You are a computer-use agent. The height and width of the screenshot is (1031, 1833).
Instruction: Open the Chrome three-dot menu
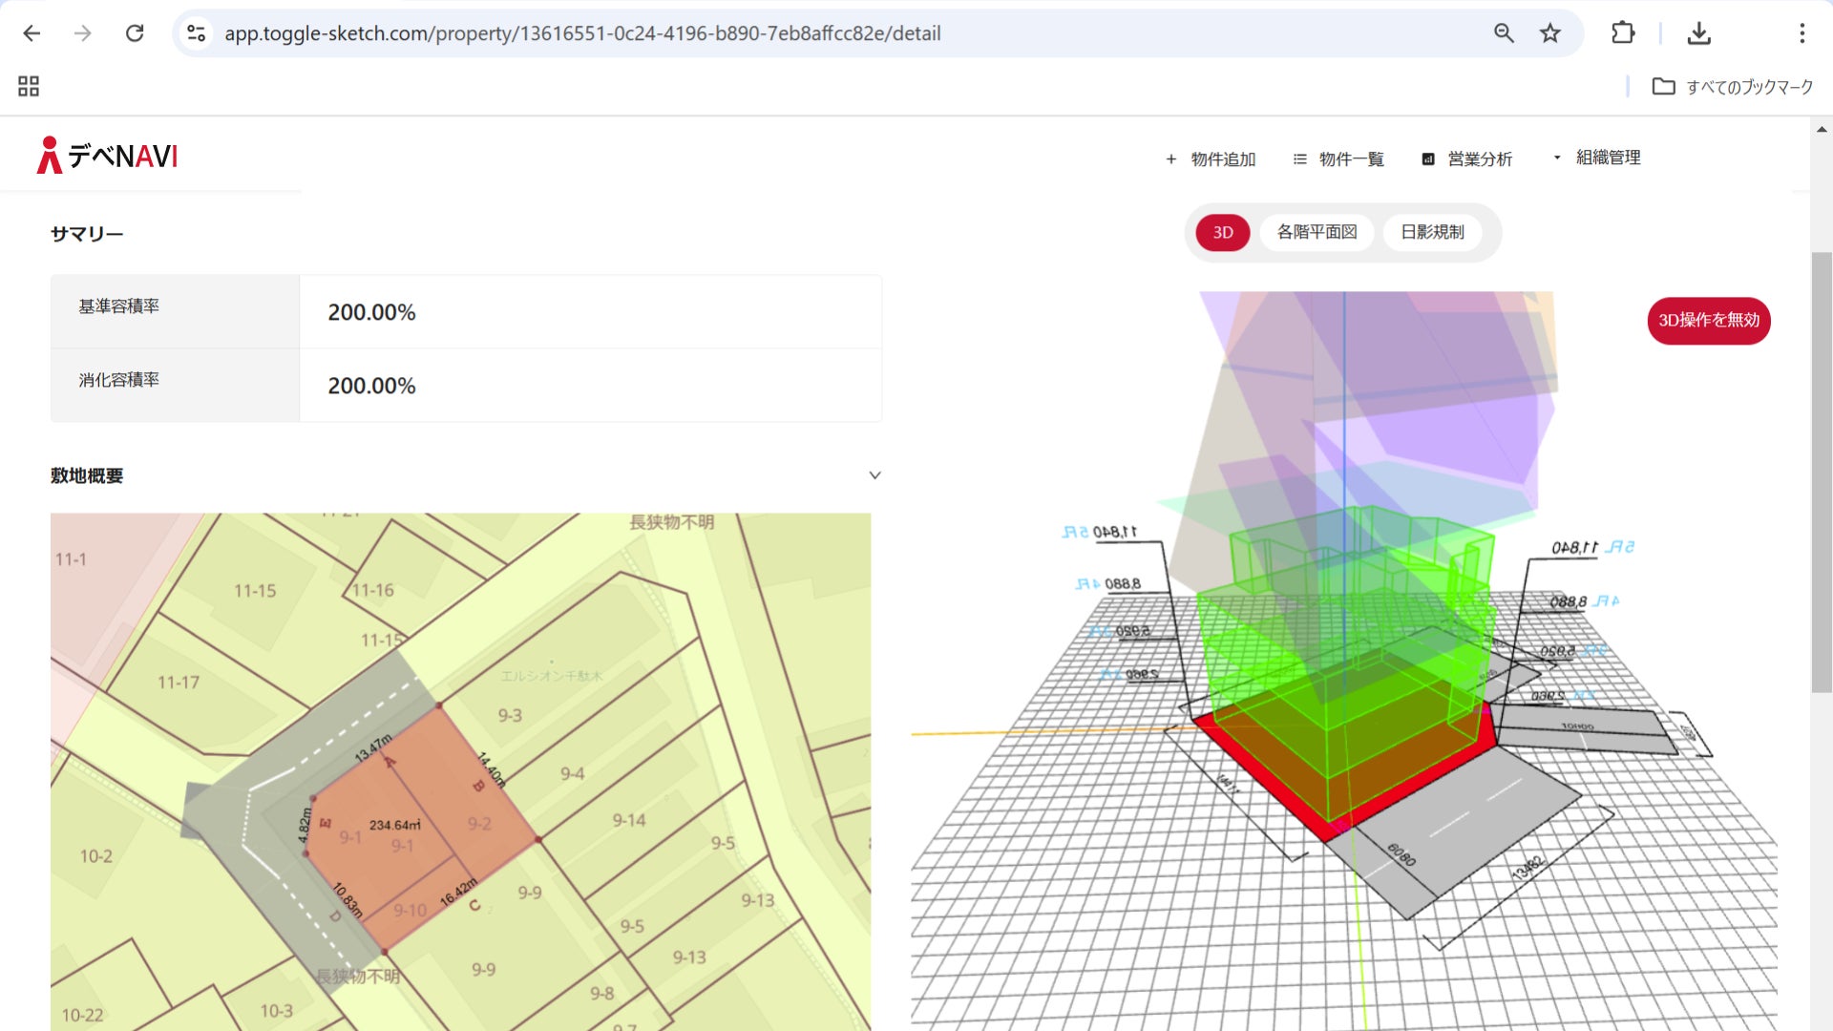coord(1801,33)
